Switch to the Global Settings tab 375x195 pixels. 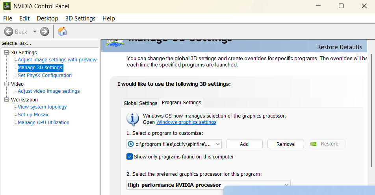click(x=140, y=103)
